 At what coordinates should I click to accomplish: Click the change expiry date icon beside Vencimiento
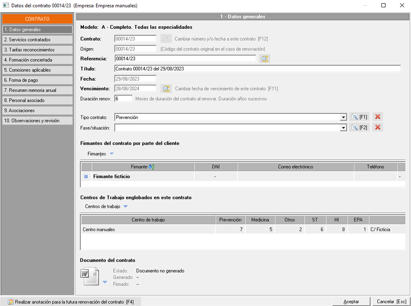[166, 89]
